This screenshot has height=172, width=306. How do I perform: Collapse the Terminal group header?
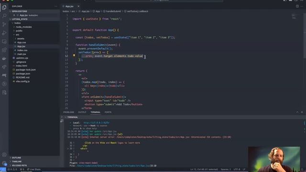72,117
